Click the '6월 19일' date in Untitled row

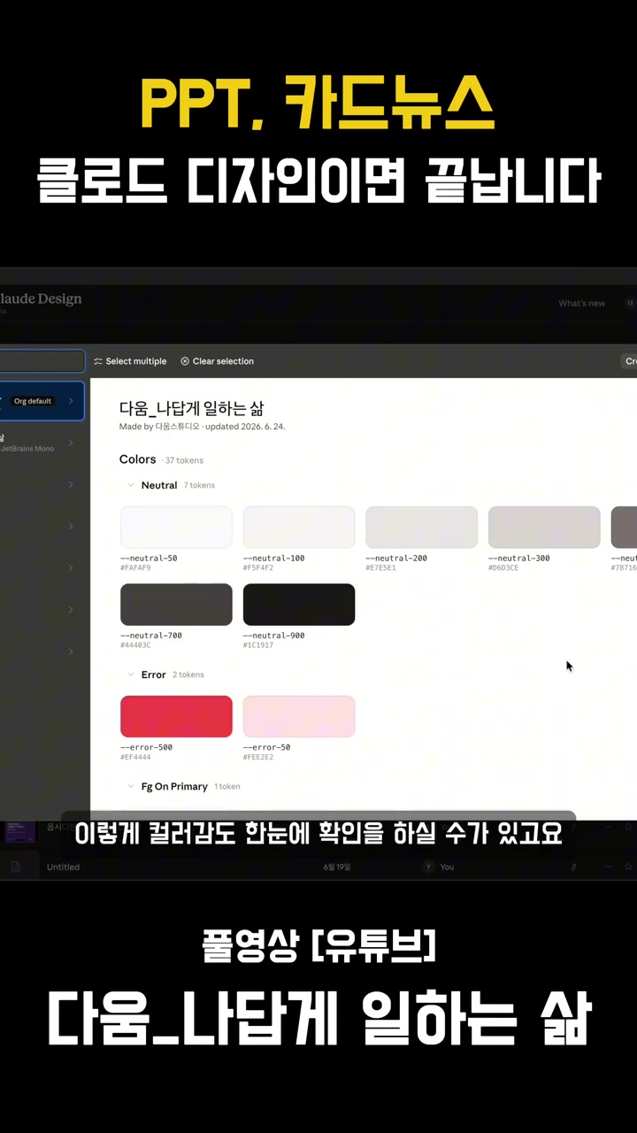click(337, 867)
